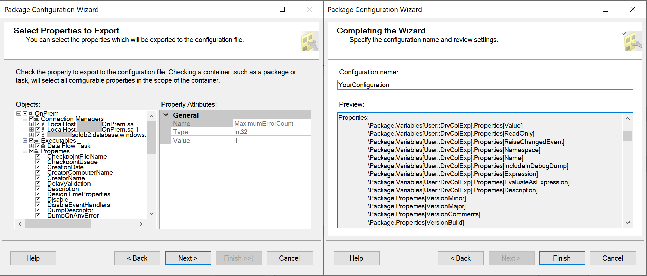This screenshot has height=276, width=647.
Task: Click Help in Select Properties window
Action: click(33, 258)
